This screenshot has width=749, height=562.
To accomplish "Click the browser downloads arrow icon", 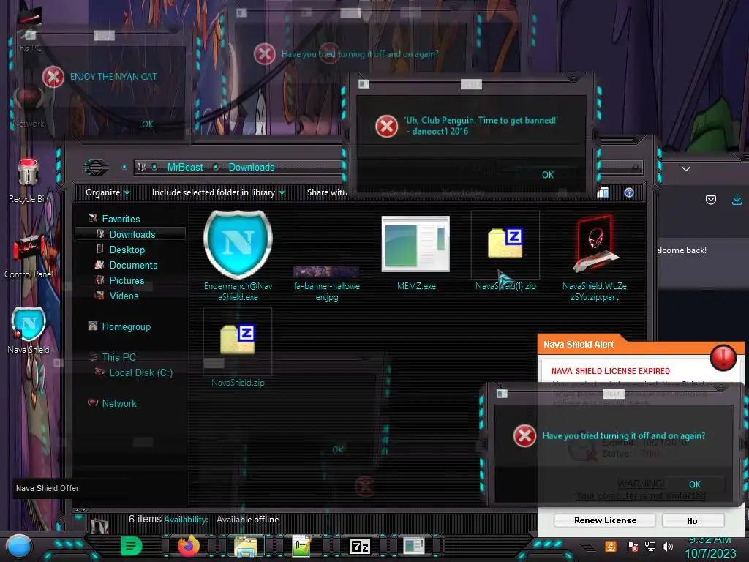I will click(x=737, y=200).
